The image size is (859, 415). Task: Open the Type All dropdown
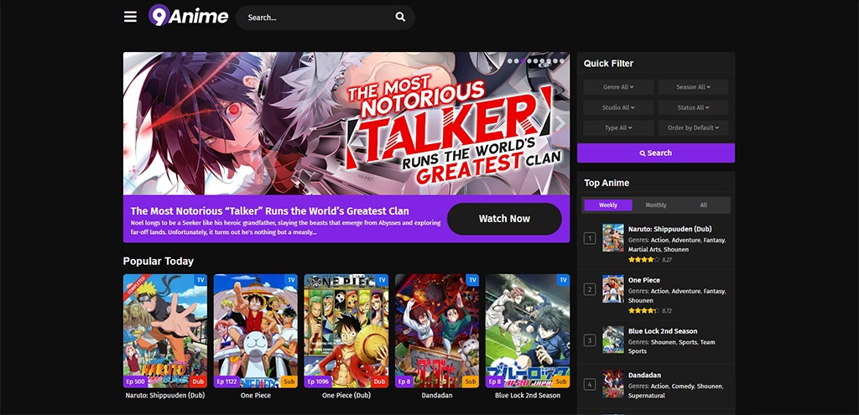[618, 127]
